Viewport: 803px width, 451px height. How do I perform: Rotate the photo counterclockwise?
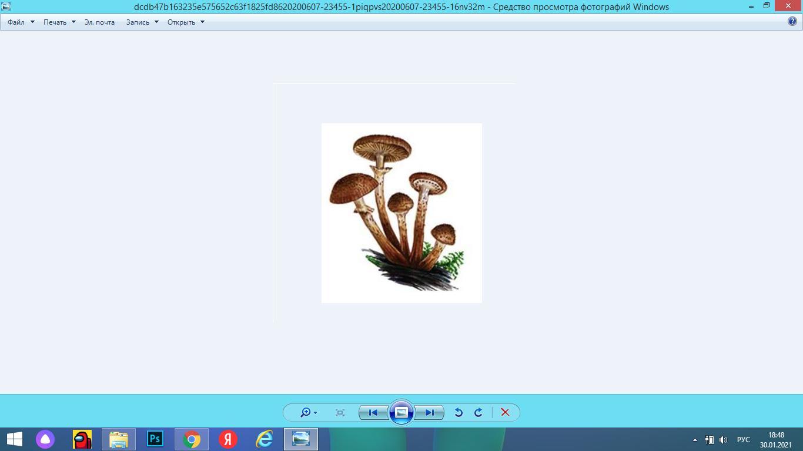(x=459, y=412)
